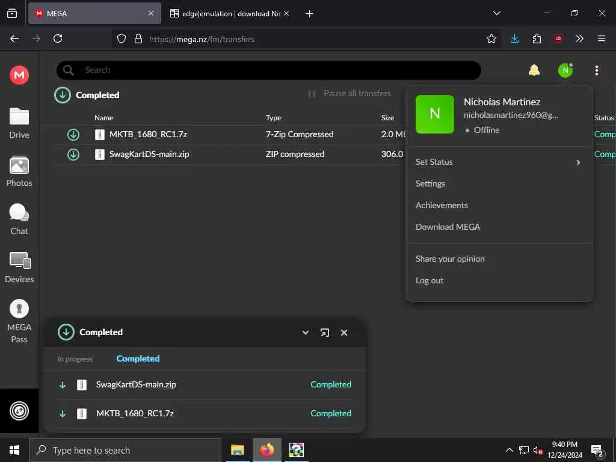Open the Windows notification center
The image size is (616, 462).
[597, 451]
